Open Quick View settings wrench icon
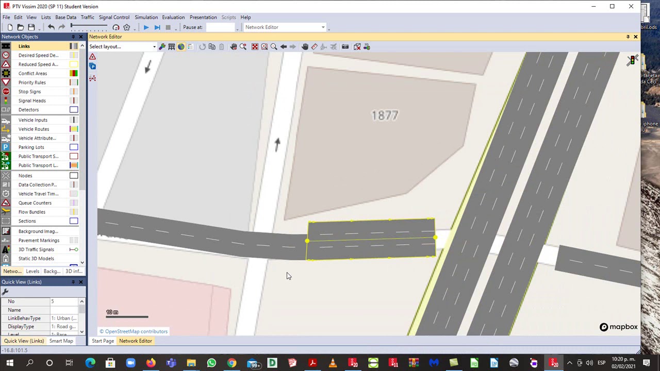The width and height of the screenshot is (660, 371). (x=6, y=292)
